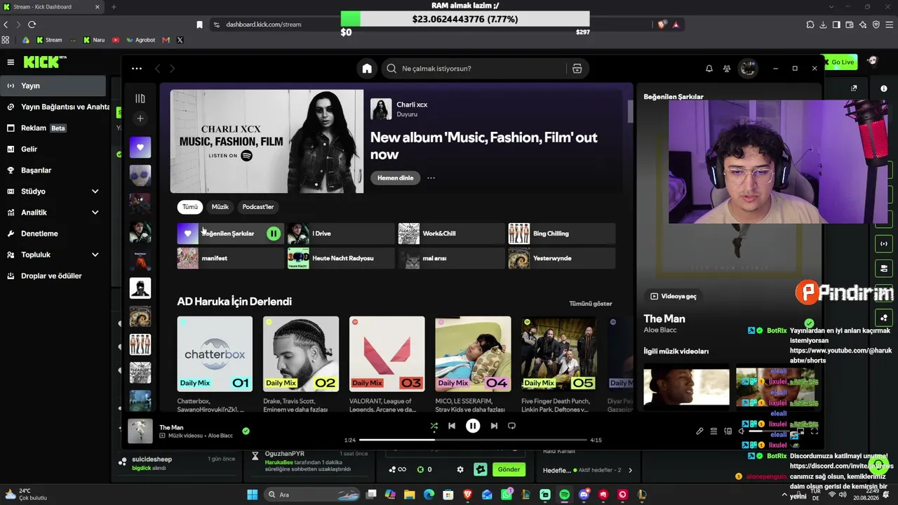
Task: Go back with Spotify's left arrow
Action: [x=158, y=69]
